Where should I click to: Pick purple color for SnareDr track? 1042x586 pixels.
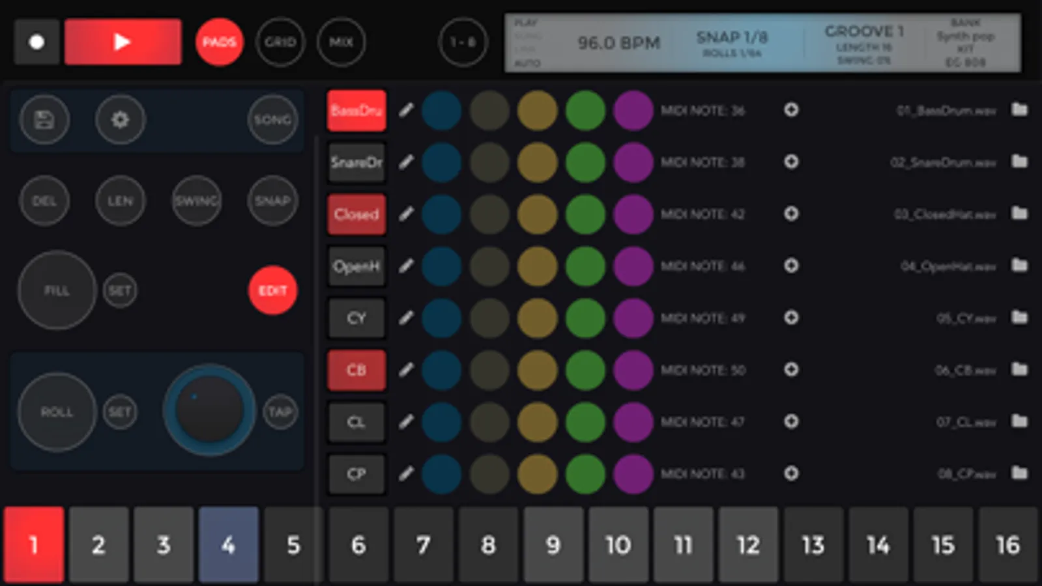click(x=633, y=162)
